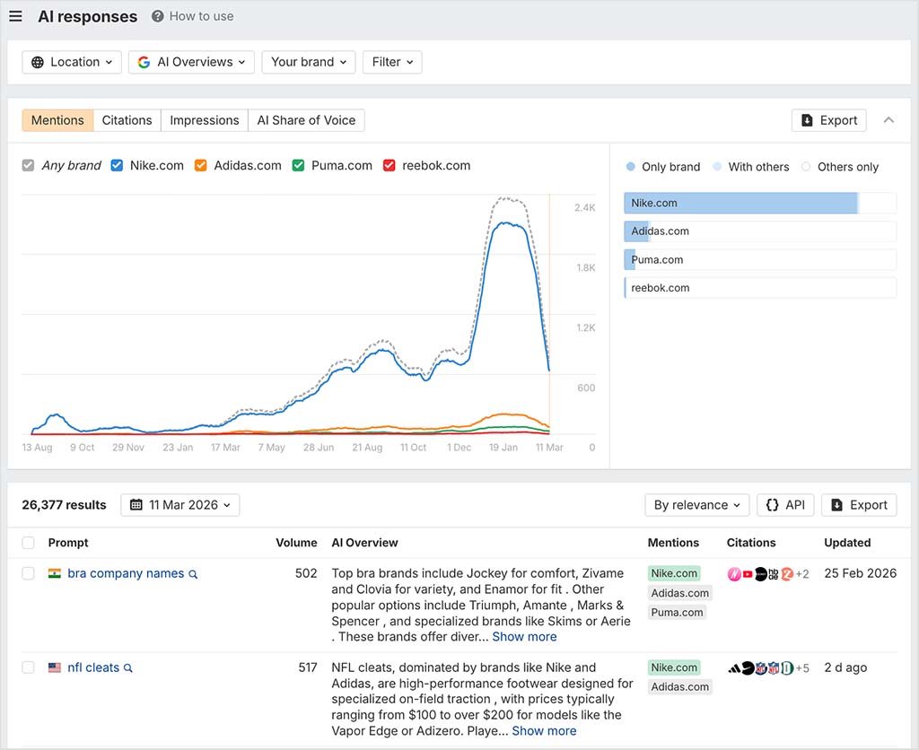Click the How to use help icon
The height and width of the screenshot is (750, 919).
click(x=158, y=15)
